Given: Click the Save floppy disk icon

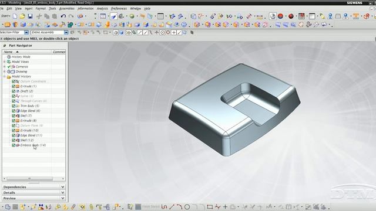Looking at the screenshot, I should [x=30, y=16].
